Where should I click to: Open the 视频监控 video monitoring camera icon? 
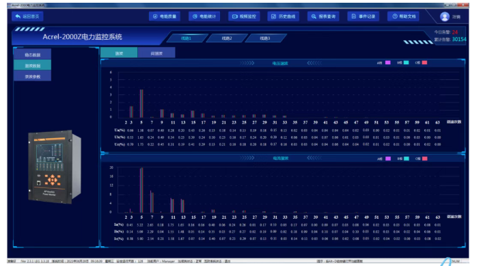234,16
